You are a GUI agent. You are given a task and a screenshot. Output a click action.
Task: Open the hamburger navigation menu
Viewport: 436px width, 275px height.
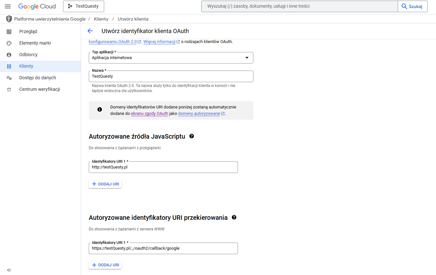(8, 6)
